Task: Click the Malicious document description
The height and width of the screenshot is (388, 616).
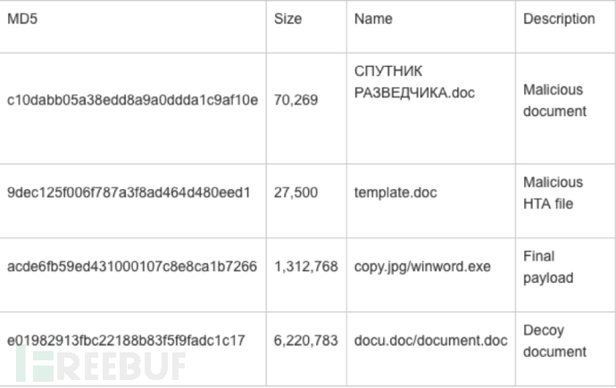Action: (554, 101)
